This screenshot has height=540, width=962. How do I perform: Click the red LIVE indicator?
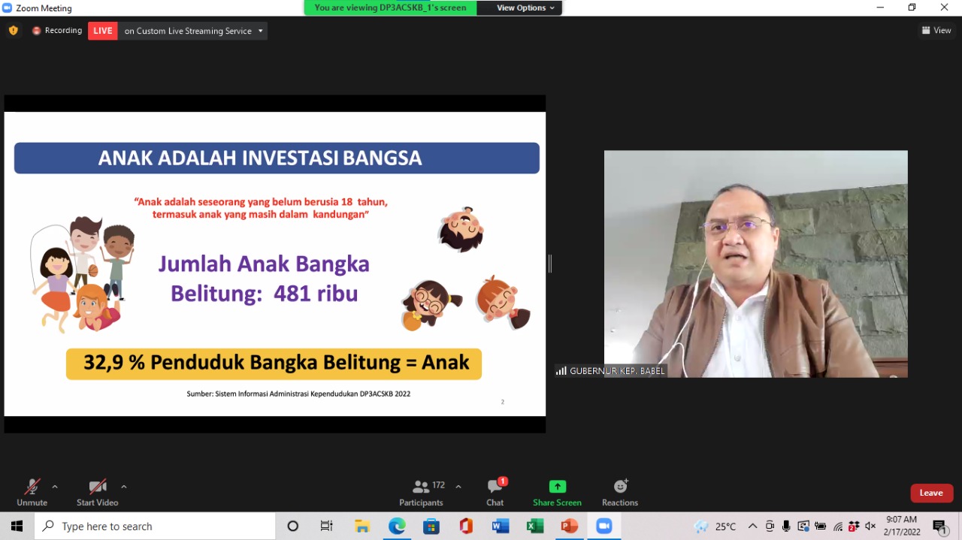pyautogui.click(x=103, y=31)
